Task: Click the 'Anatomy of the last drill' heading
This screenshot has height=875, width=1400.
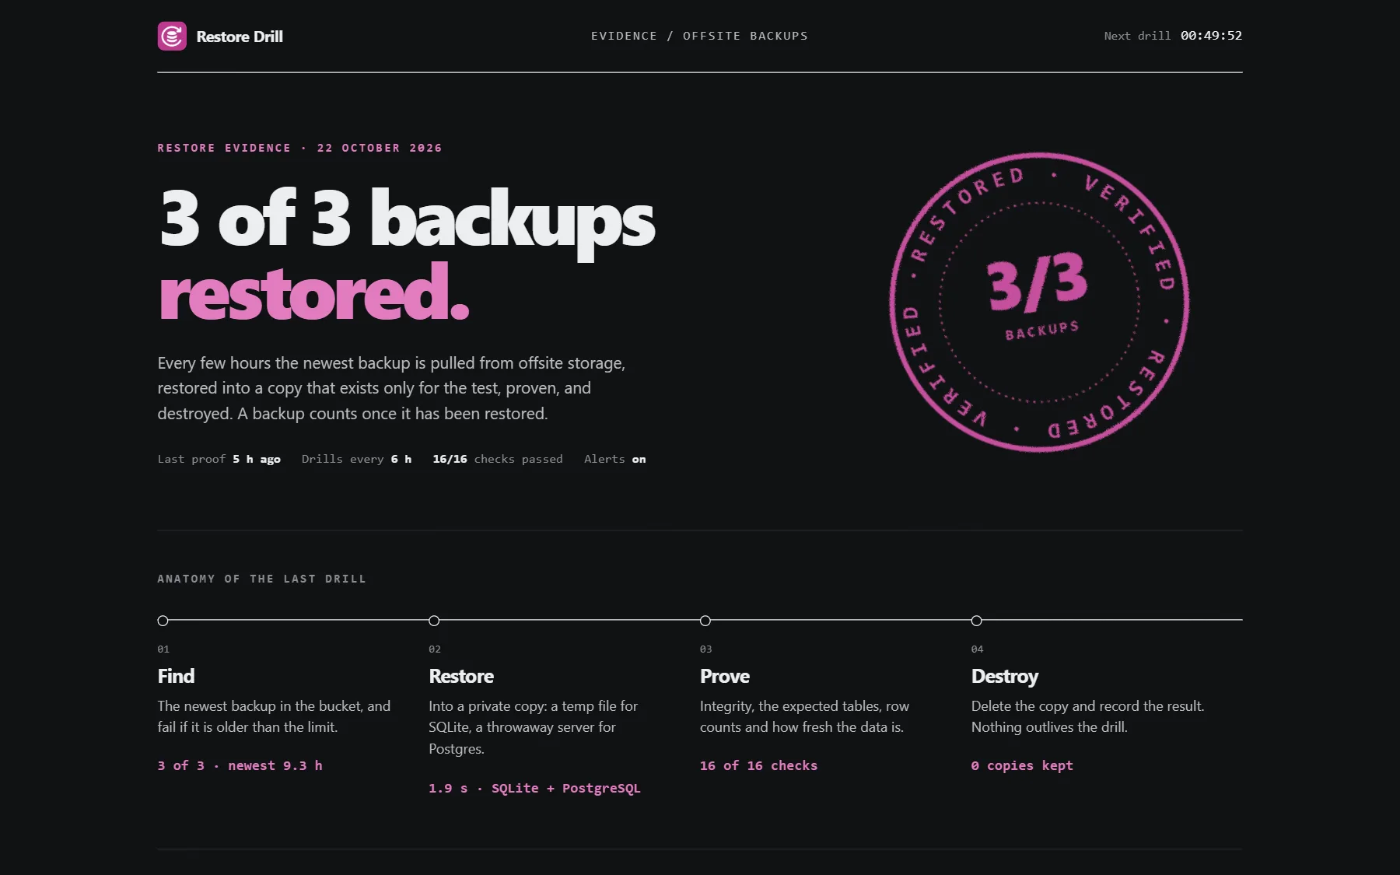Action: [x=261, y=579]
